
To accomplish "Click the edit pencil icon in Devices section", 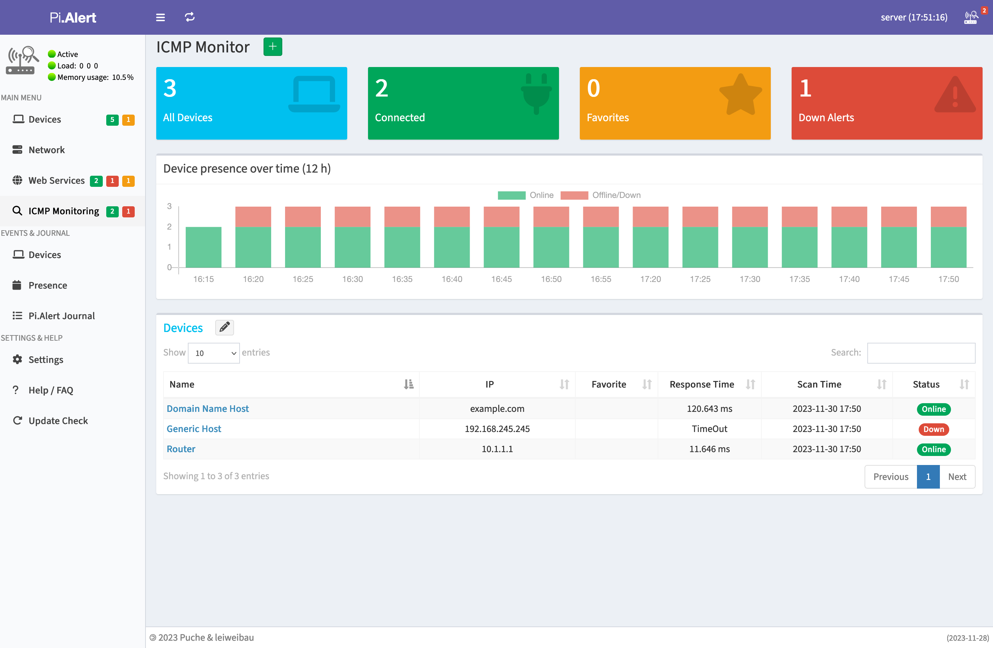I will point(224,328).
